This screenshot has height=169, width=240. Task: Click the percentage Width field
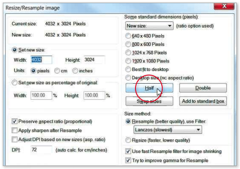[41, 95]
